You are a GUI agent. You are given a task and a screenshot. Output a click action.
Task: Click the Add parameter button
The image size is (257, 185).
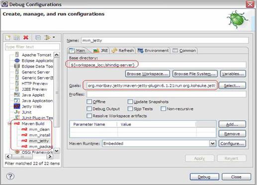232,124
